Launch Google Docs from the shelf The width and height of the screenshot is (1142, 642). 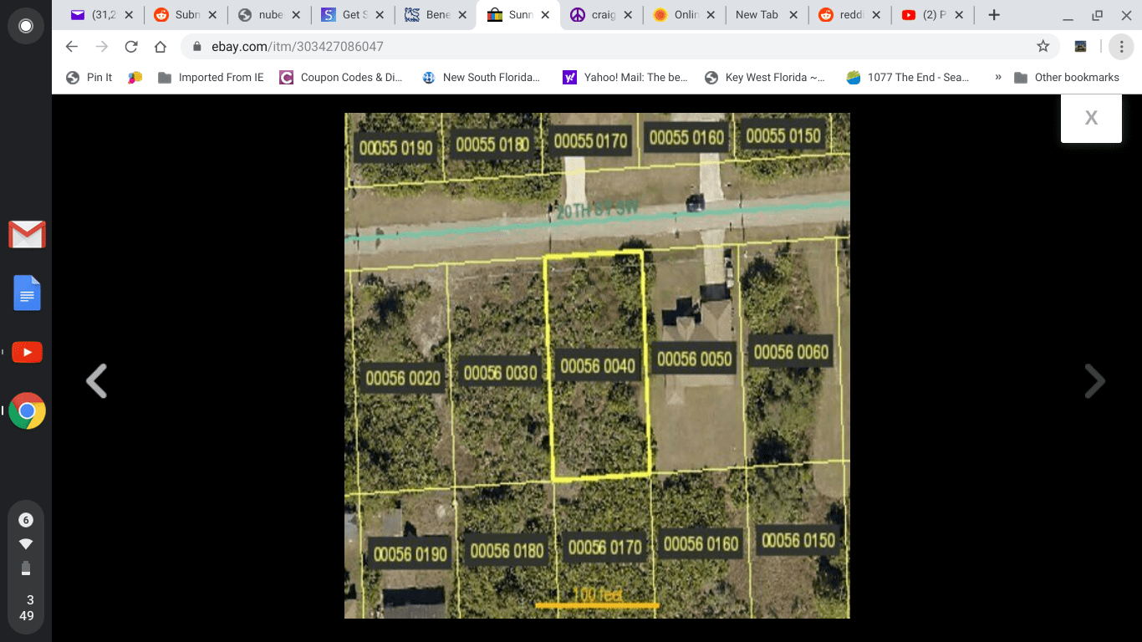coord(26,293)
